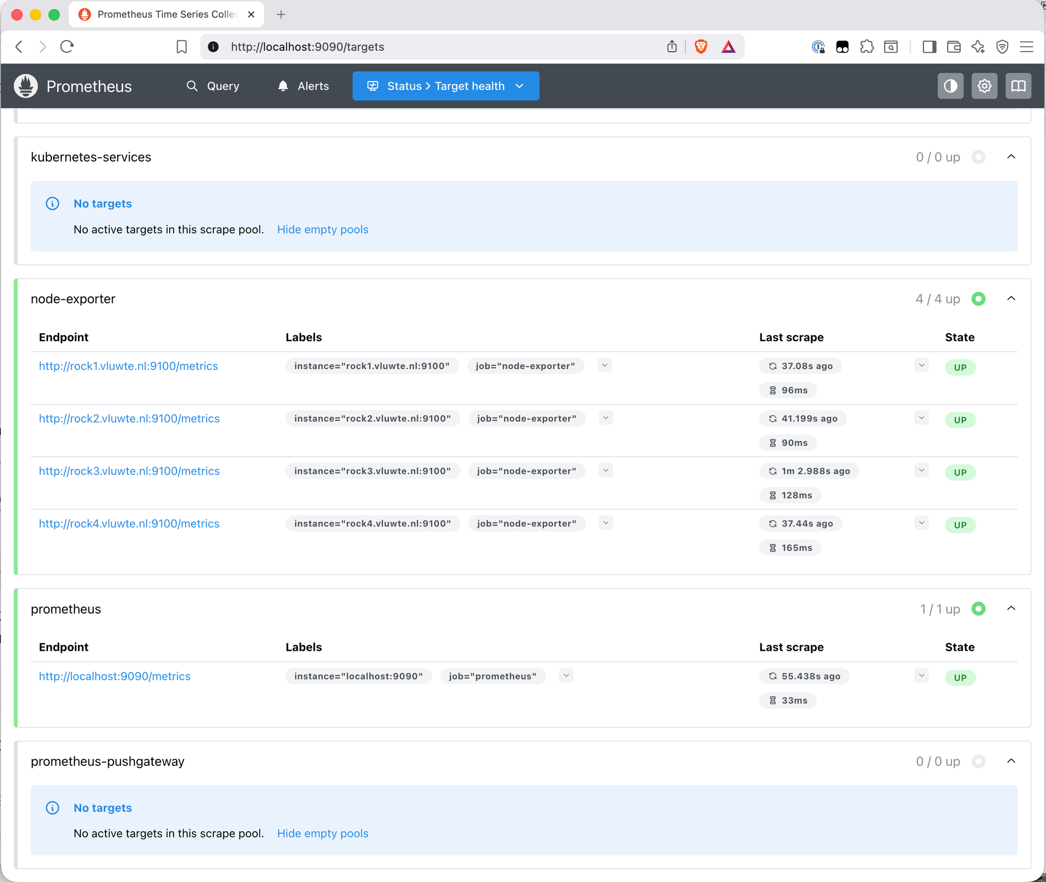
Task: Open the browser wallet icon
Action: pyautogui.click(x=953, y=47)
